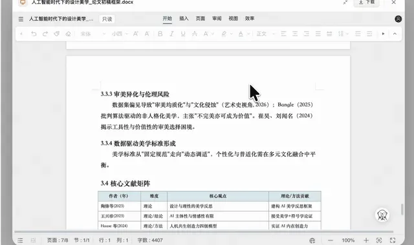Click the 3.3.4 数据驱动美学标准形成 heading

point(138,143)
